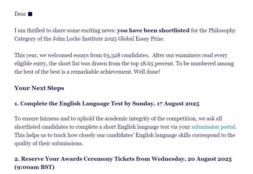Viewport: 253px width, 174px height.
Task: Select the Complete the English Language Test heading
Action: [107, 104]
